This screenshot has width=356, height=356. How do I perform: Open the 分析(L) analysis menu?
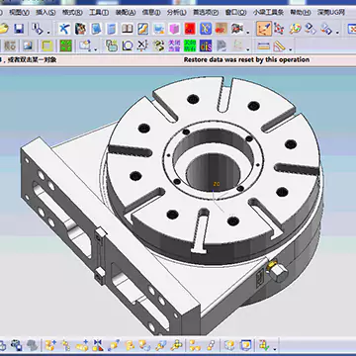(176, 13)
